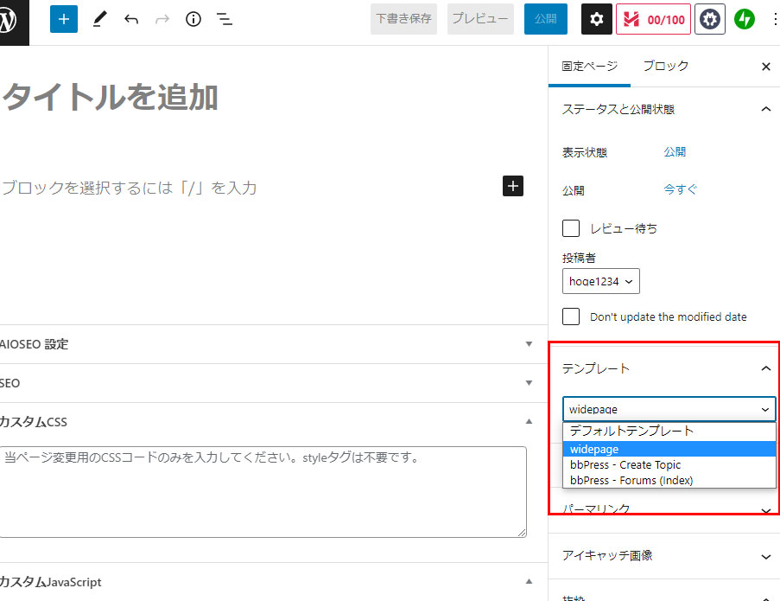The height and width of the screenshot is (601, 780).
Task: Collapse the ステータスと公開状態 section
Action: pos(765,109)
